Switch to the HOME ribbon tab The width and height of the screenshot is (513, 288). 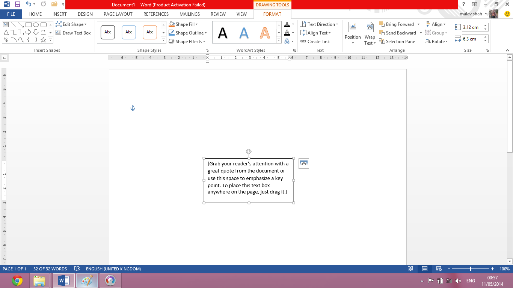point(35,14)
